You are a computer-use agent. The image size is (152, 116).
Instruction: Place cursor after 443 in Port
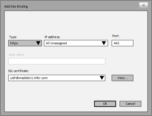[120, 43]
